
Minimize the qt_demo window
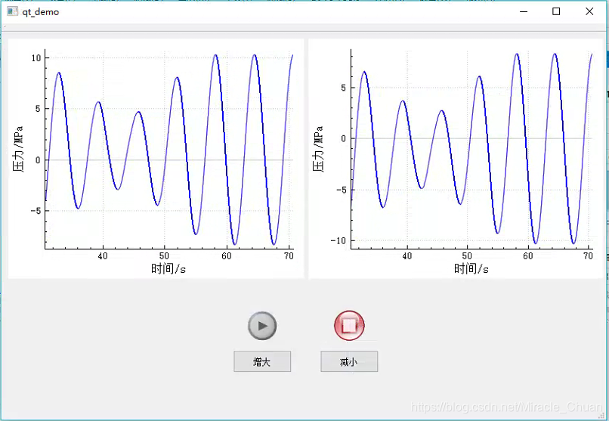(x=524, y=11)
